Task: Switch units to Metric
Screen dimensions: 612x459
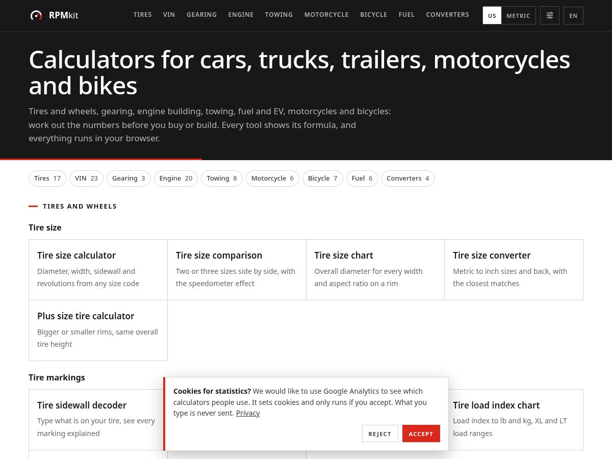Action: click(518, 15)
